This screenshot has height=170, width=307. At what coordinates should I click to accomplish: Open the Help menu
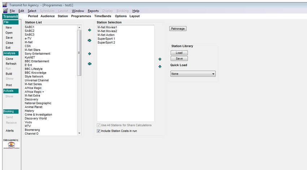pyautogui.click(x=136, y=11)
